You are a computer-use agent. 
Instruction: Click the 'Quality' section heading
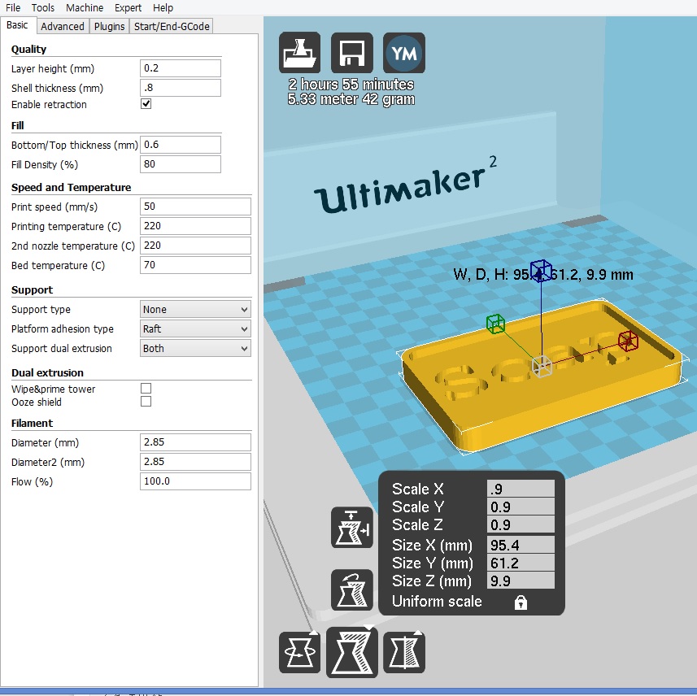tap(29, 50)
